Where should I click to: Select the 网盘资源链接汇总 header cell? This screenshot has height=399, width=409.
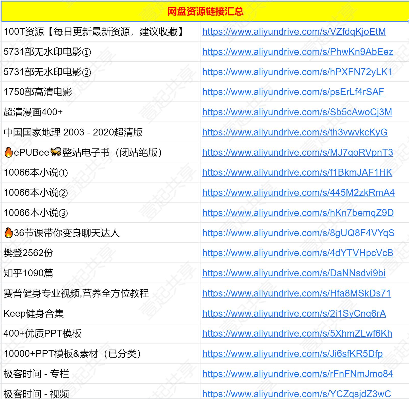point(205,12)
